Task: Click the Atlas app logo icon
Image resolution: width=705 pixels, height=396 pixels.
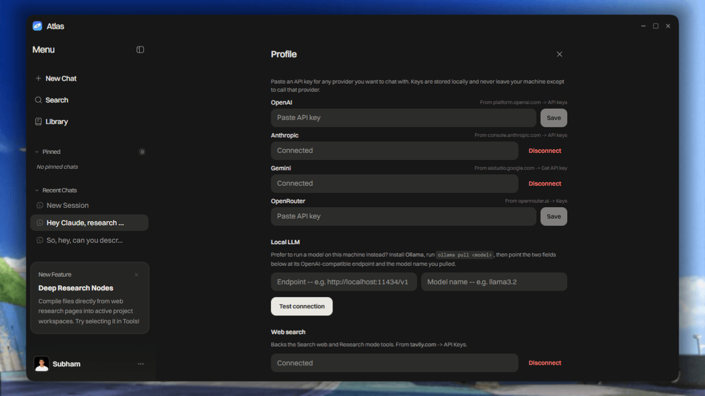Action: pos(38,26)
